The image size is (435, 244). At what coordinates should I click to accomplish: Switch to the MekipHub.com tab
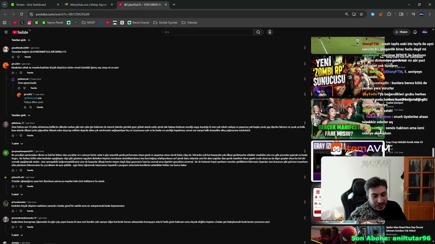coord(88,5)
